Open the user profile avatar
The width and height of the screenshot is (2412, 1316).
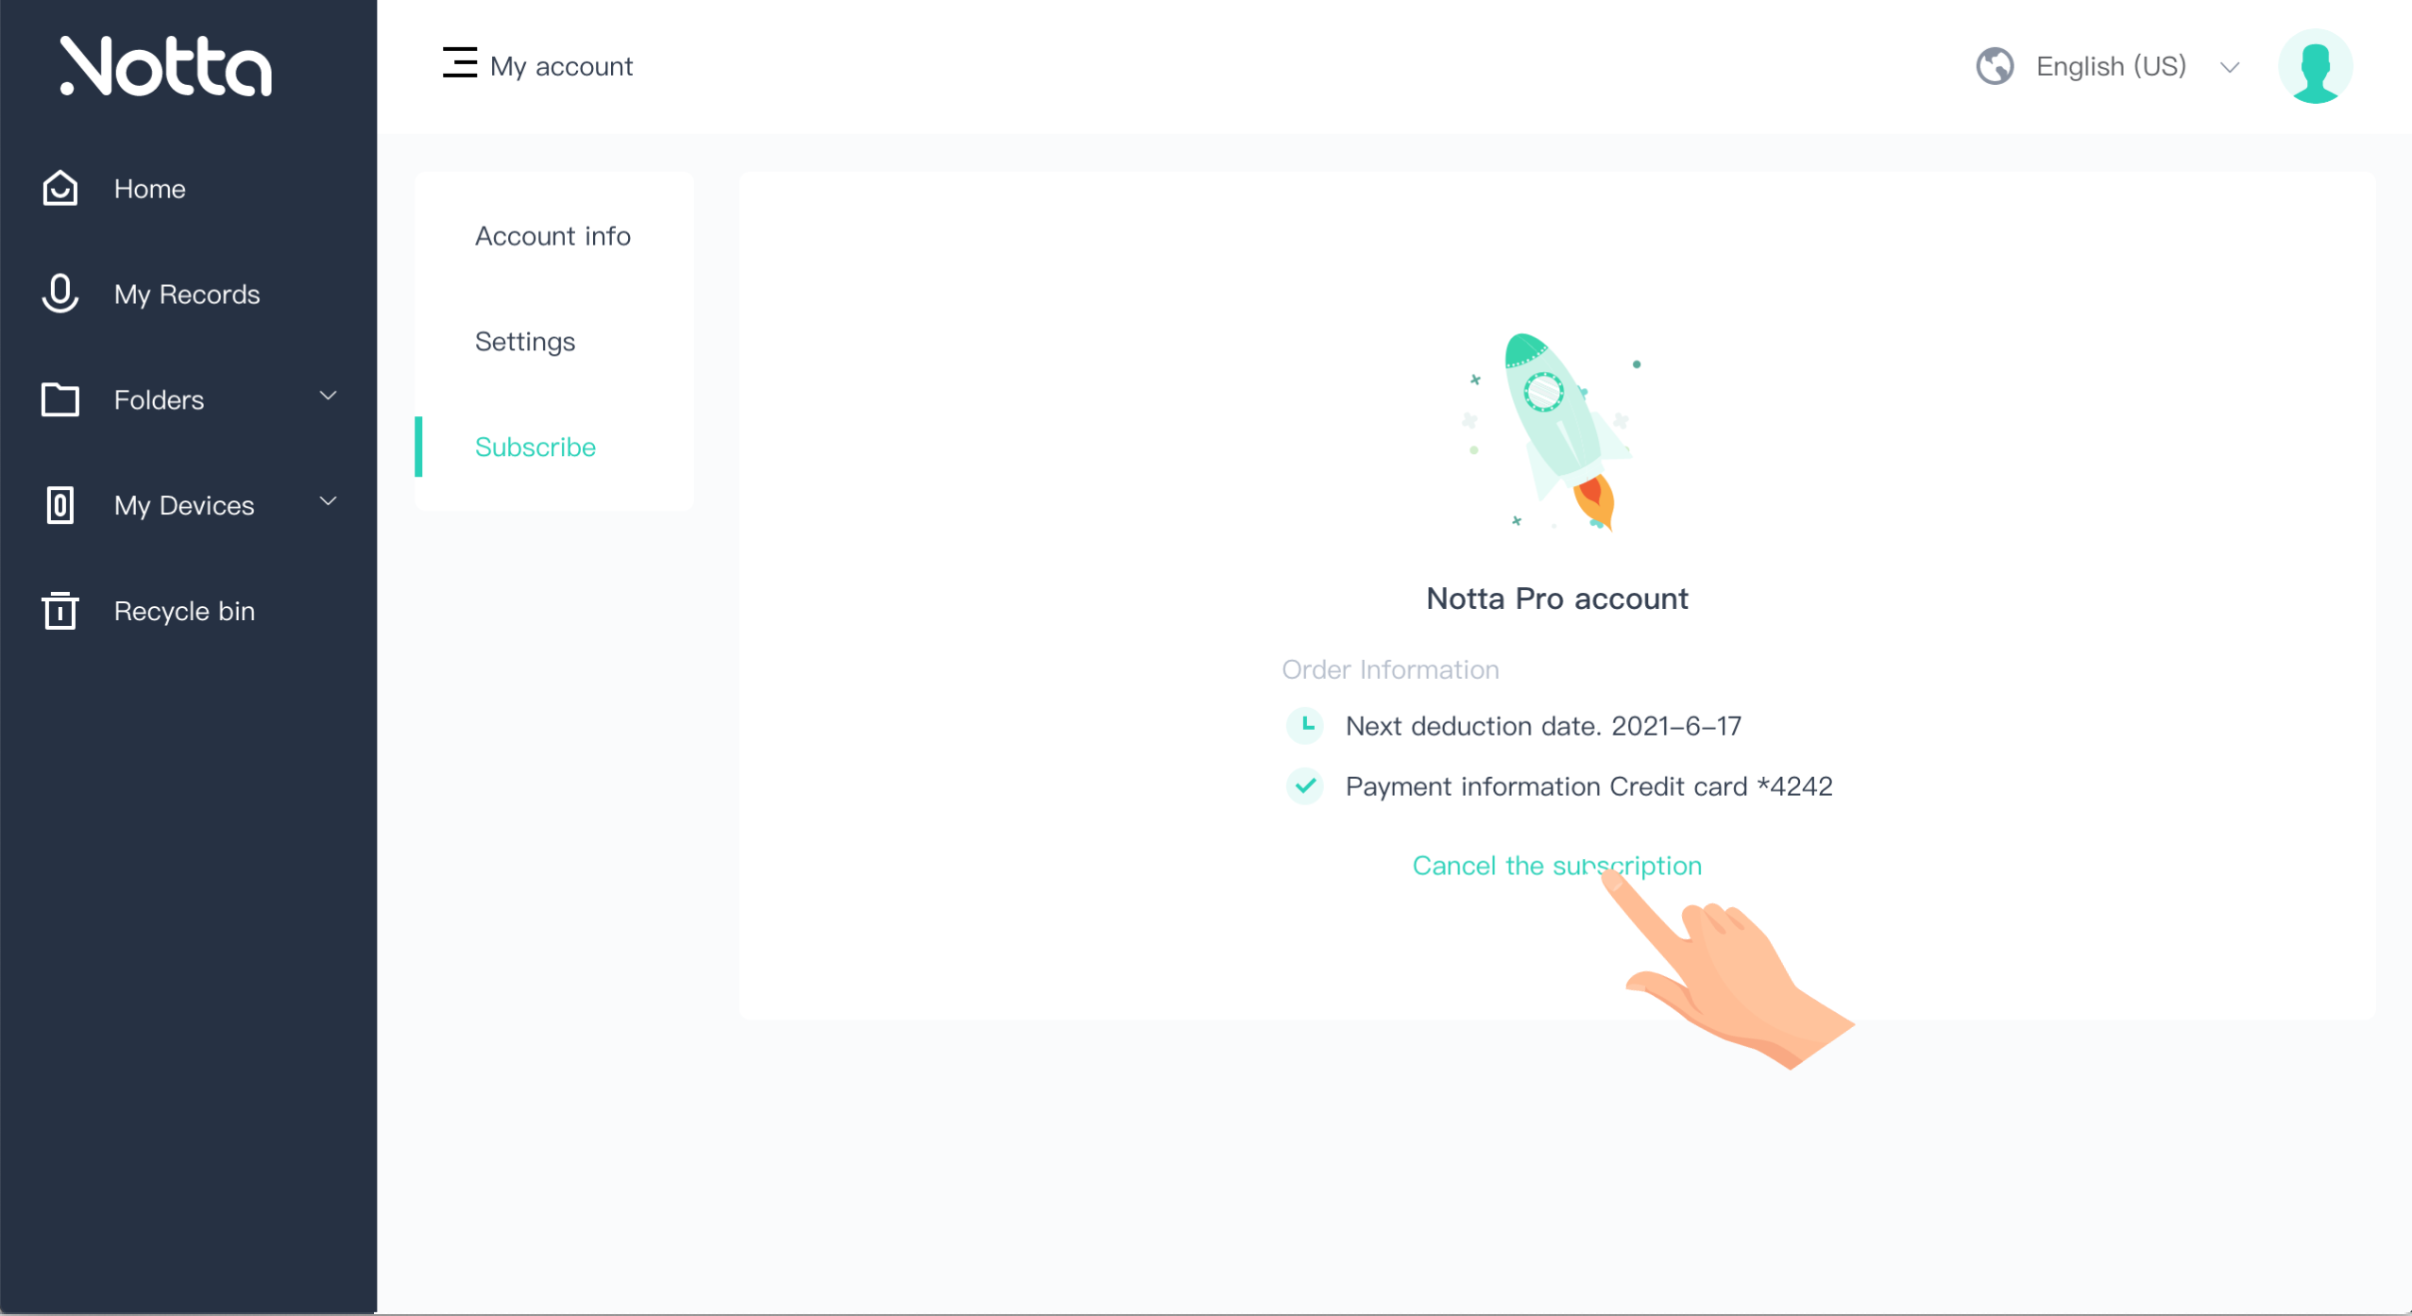click(2315, 66)
